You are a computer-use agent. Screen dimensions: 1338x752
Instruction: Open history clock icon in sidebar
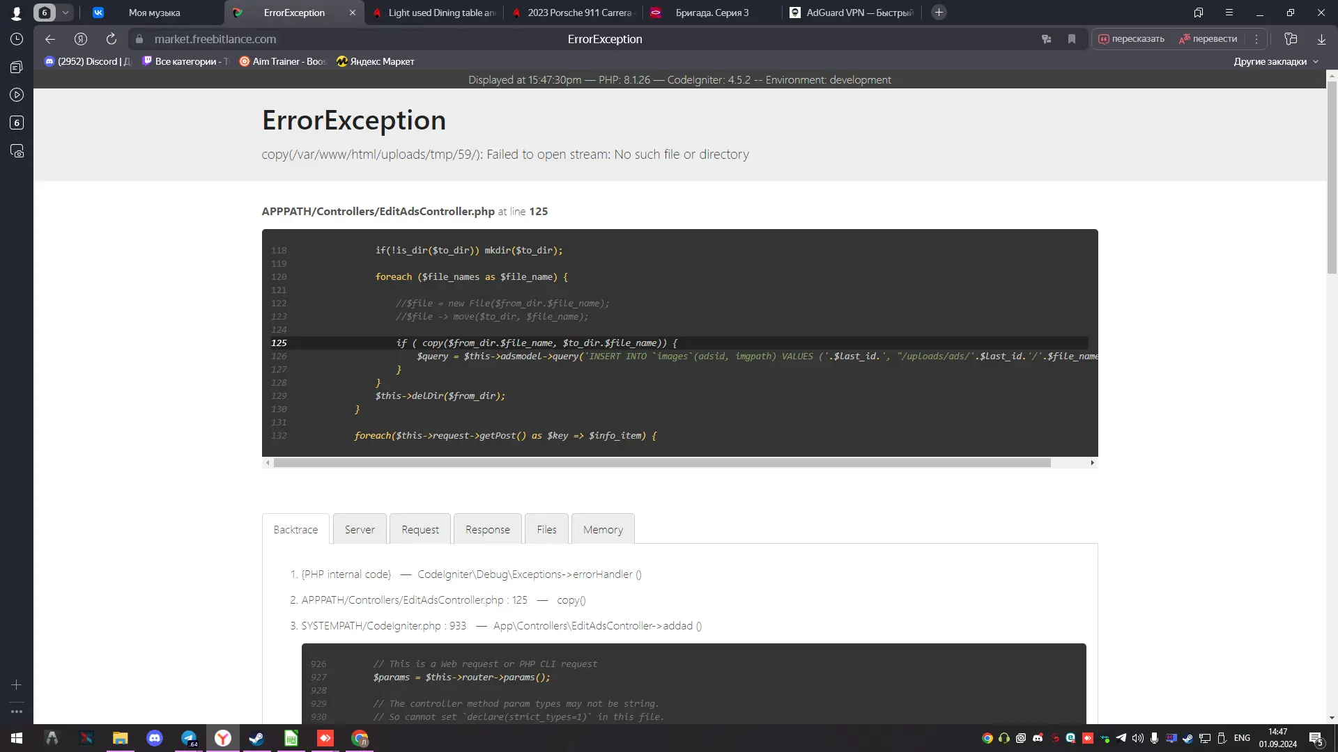tap(17, 39)
